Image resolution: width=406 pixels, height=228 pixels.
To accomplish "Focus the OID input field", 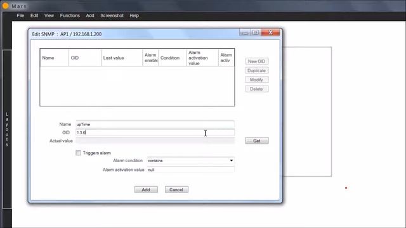I will [155, 132].
